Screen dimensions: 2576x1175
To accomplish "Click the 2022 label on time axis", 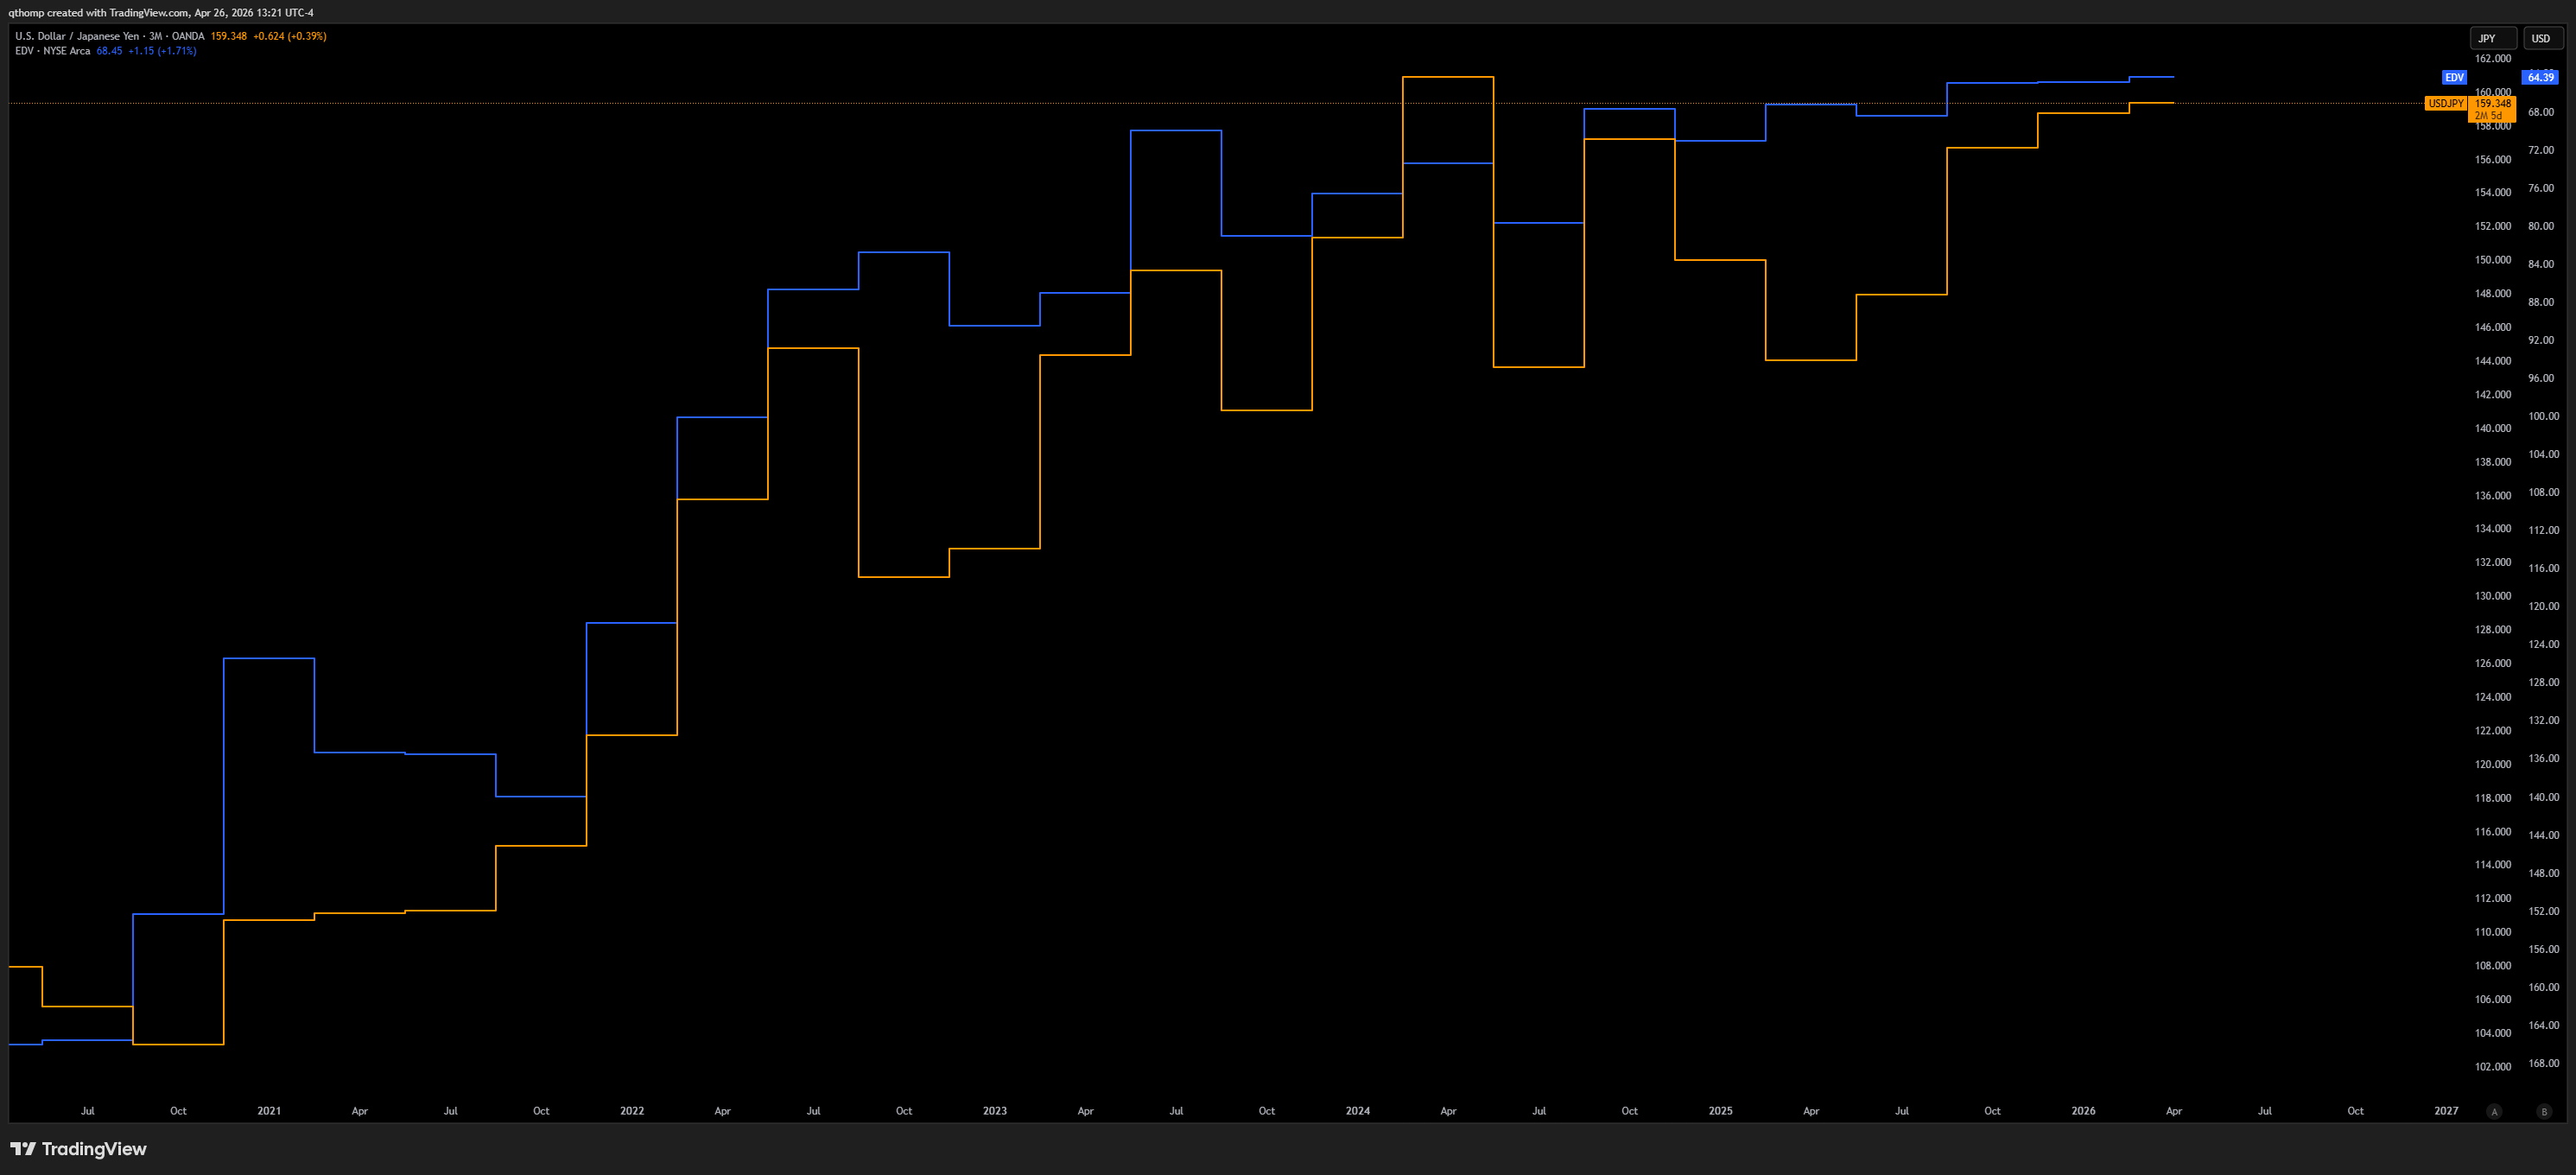I will tap(631, 1111).
